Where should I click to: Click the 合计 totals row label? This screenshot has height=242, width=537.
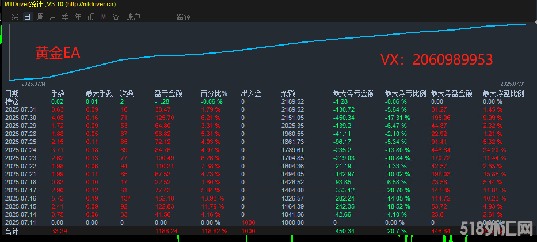(x=12, y=230)
